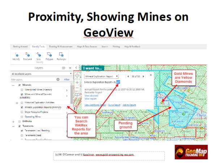This screenshot has width=217, height=164.
Task: Open the Maps & Data Sources tab
Action: click(87, 46)
